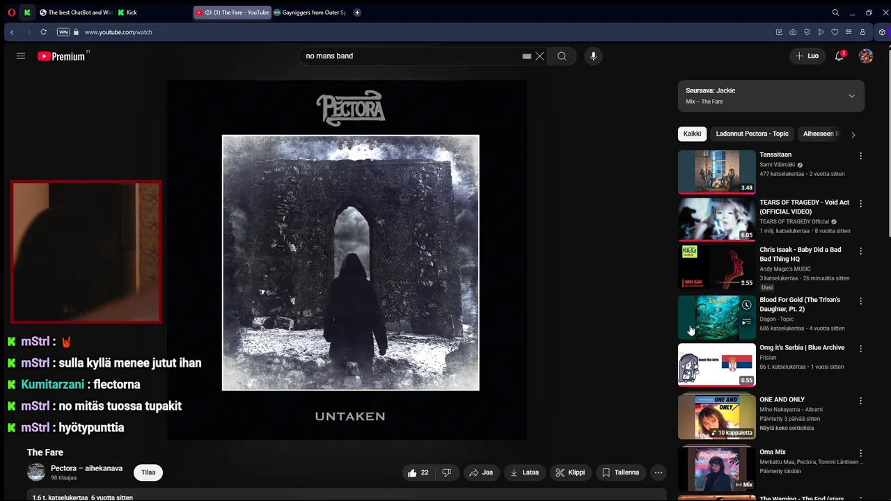Image resolution: width=891 pixels, height=501 pixels.
Task: Open options for Oma Mix
Action: coord(860,453)
